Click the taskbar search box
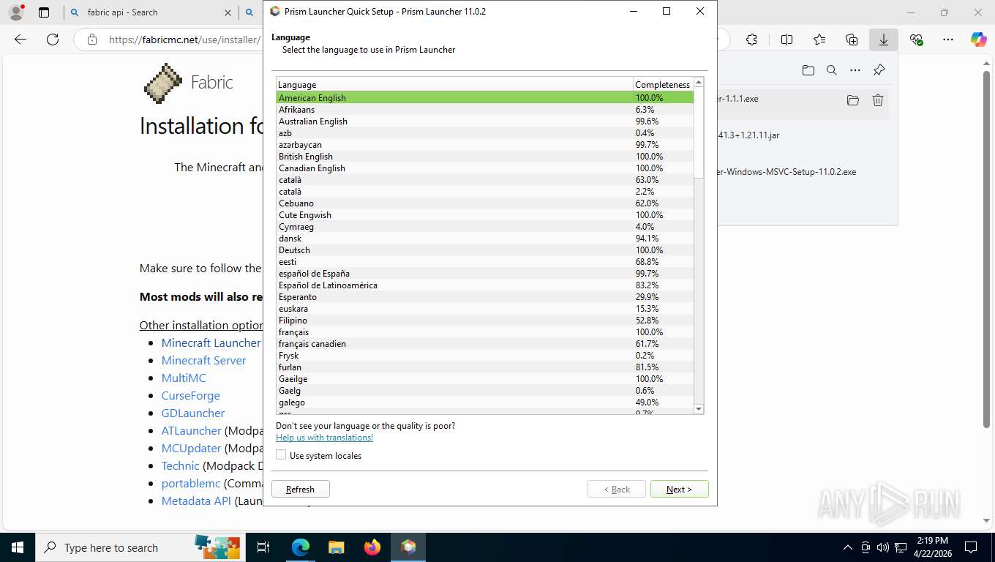This screenshot has height=562, width=995. [x=139, y=547]
